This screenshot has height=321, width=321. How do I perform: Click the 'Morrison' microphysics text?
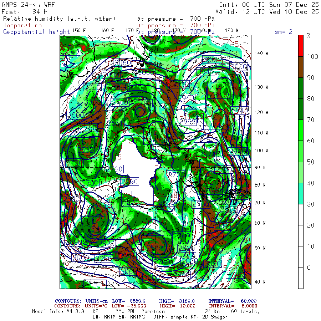coord(153,311)
